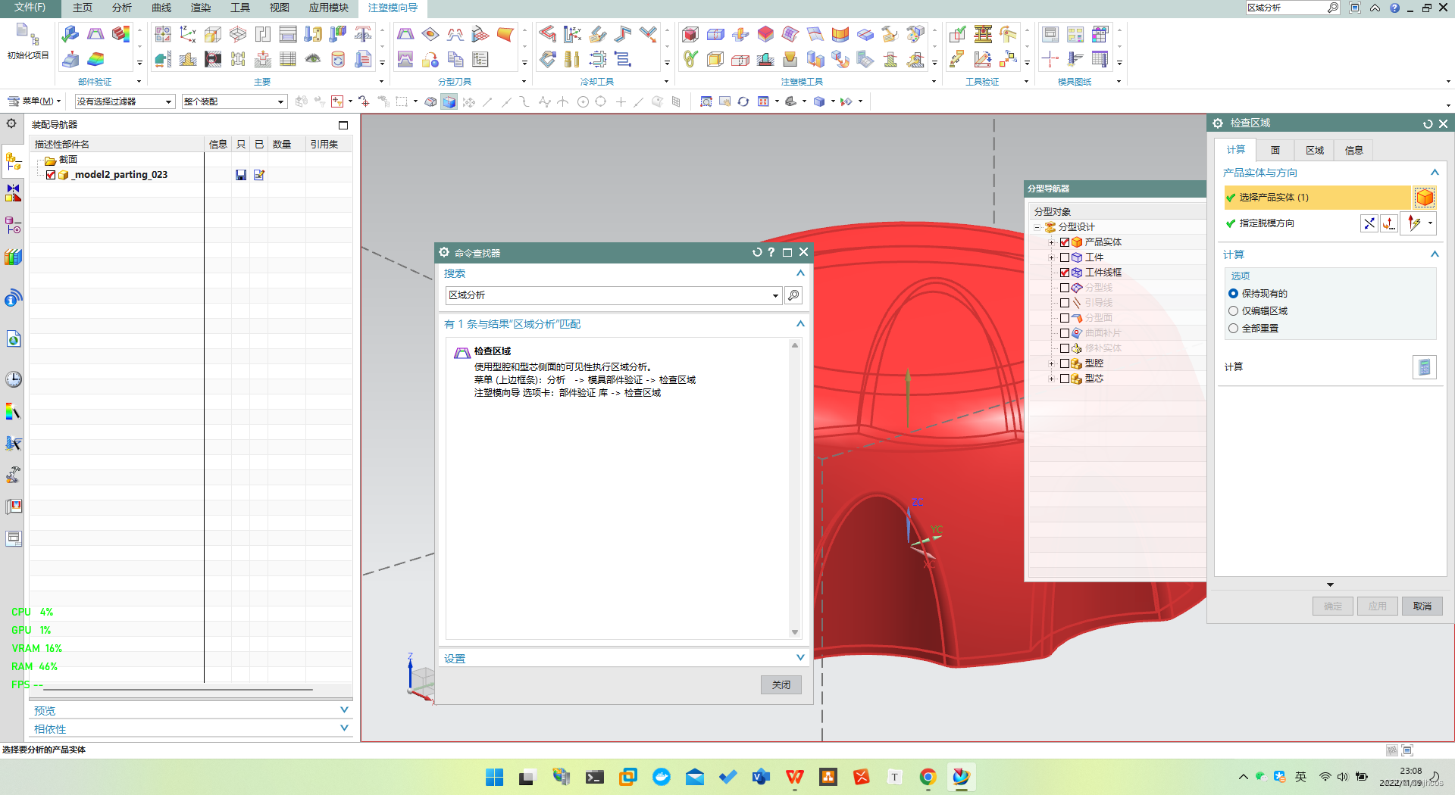Open Check Regions in the 部件验证 group

(x=95, y=34)
